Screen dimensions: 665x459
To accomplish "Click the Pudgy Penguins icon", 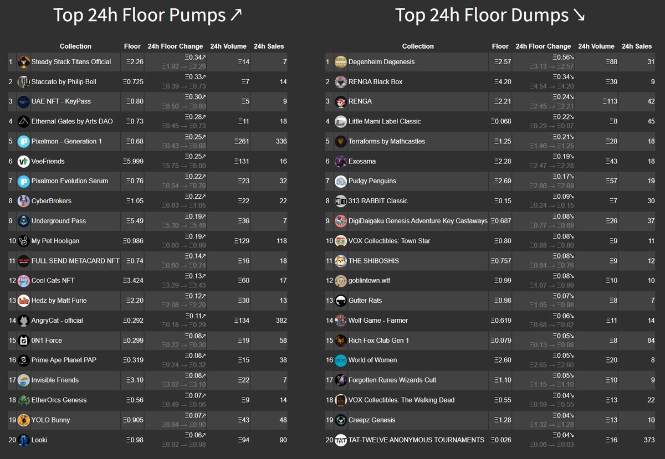I will (x=341, y=182).
